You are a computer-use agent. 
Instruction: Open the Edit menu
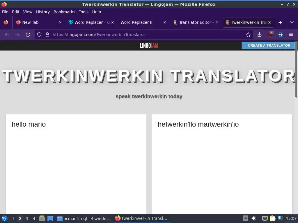pyautogui.click(x=16, y=12)
